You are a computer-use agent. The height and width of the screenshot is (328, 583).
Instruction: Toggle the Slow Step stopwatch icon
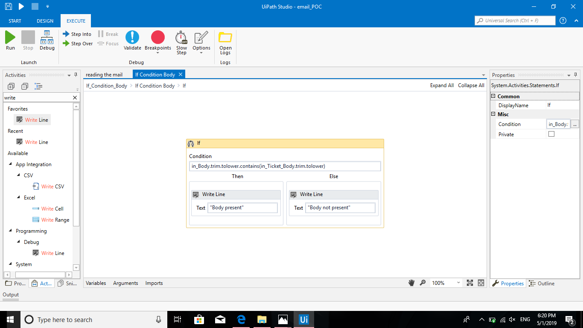(181, 37)
